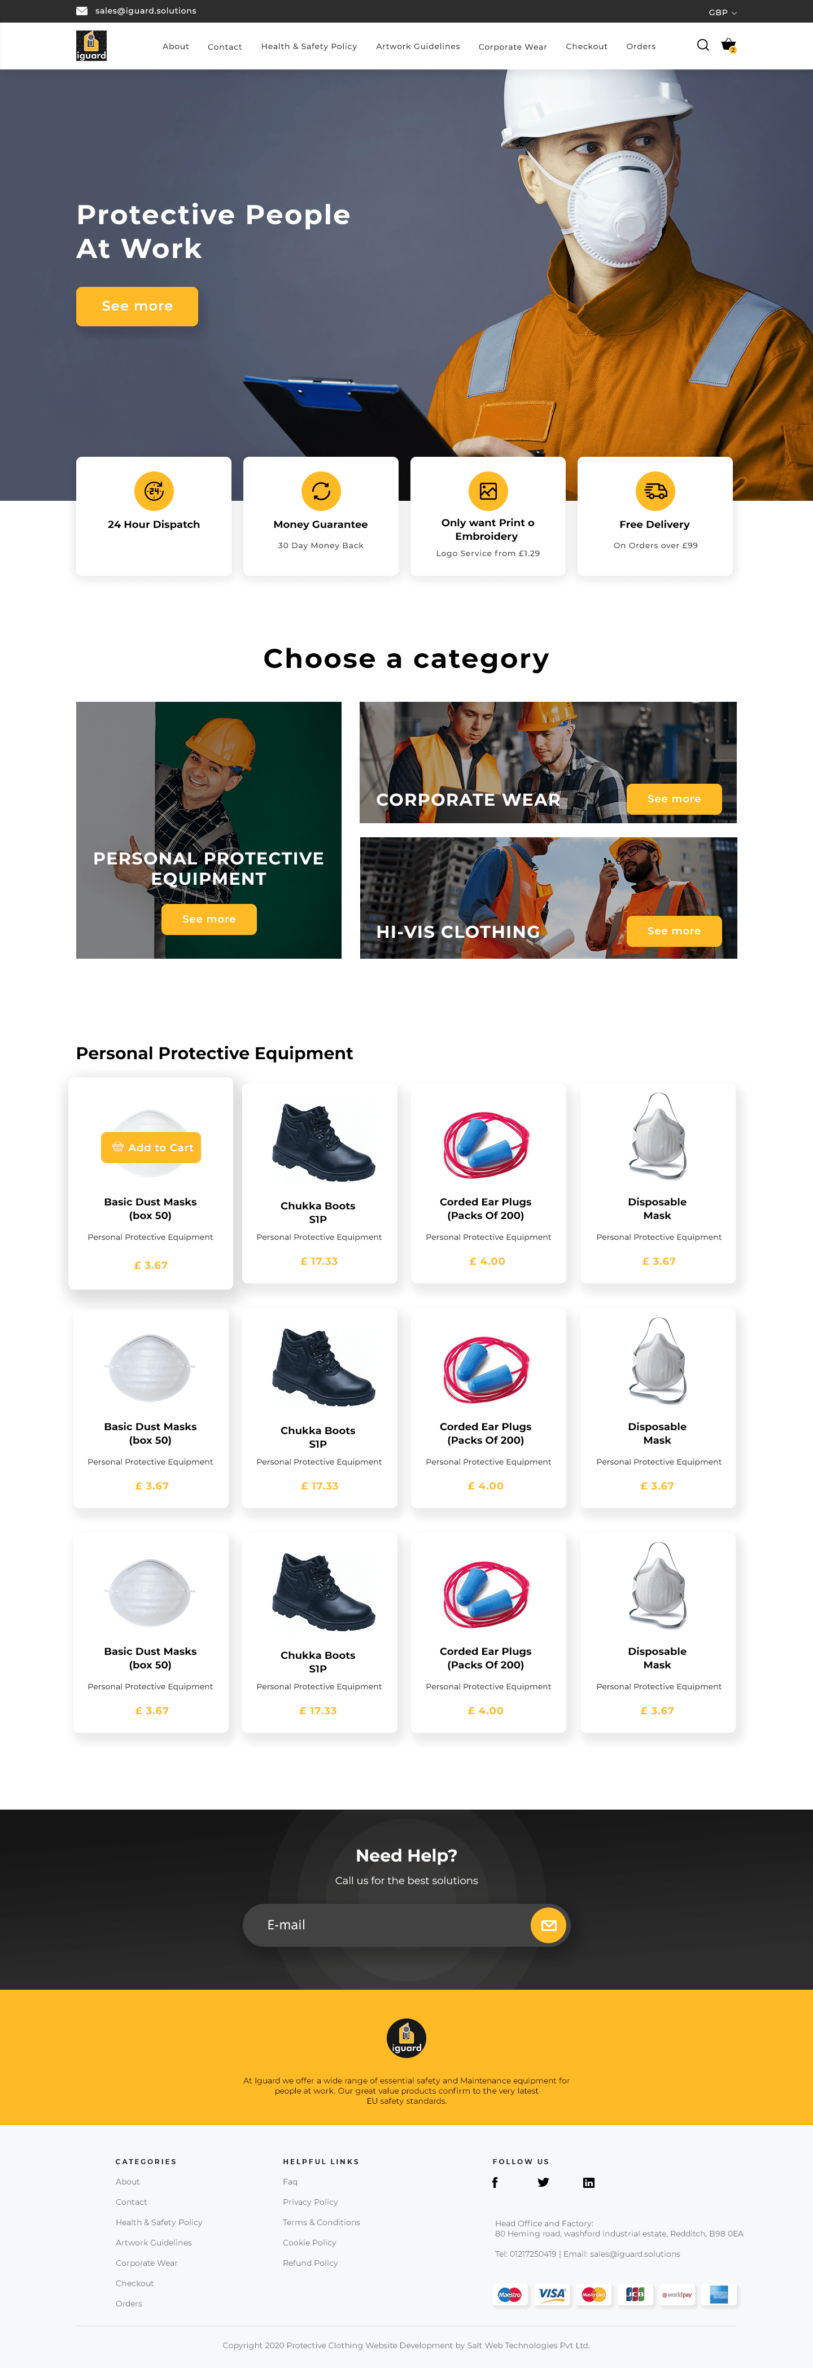Viewport: 813px width, 2368px height.
Task: Click the Free Delivery truck icon
Action: (x=655, y=491)
